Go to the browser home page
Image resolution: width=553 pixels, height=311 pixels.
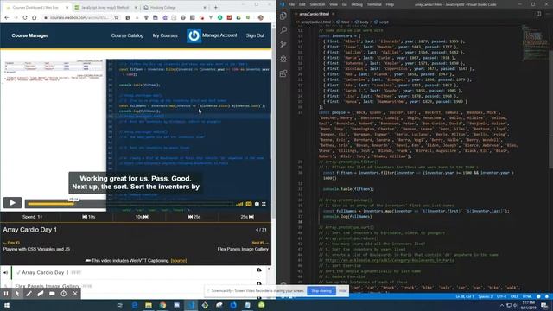35,17
